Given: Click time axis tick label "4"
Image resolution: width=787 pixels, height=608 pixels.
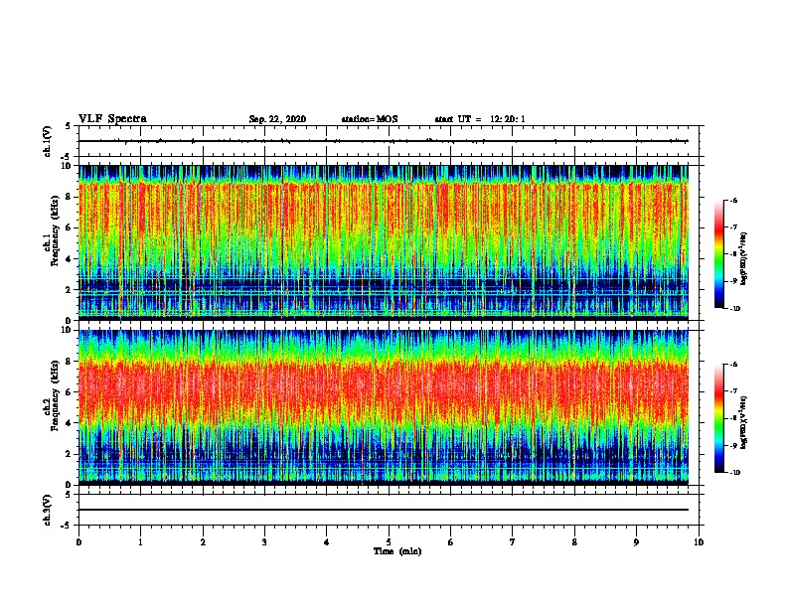Looking at the screenshot, I should pyautogui.click(x=327, y=542).
